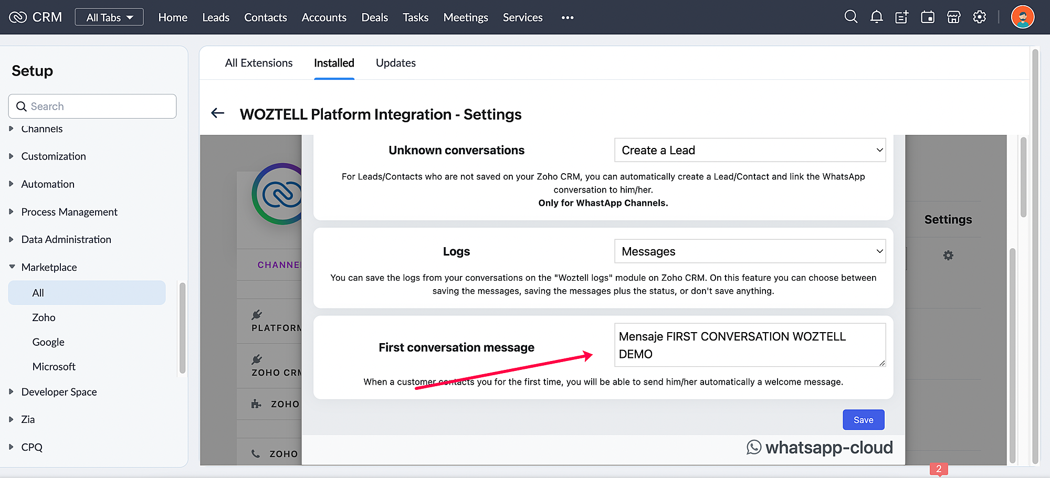Switch to the Updates tab

point(396,63)
